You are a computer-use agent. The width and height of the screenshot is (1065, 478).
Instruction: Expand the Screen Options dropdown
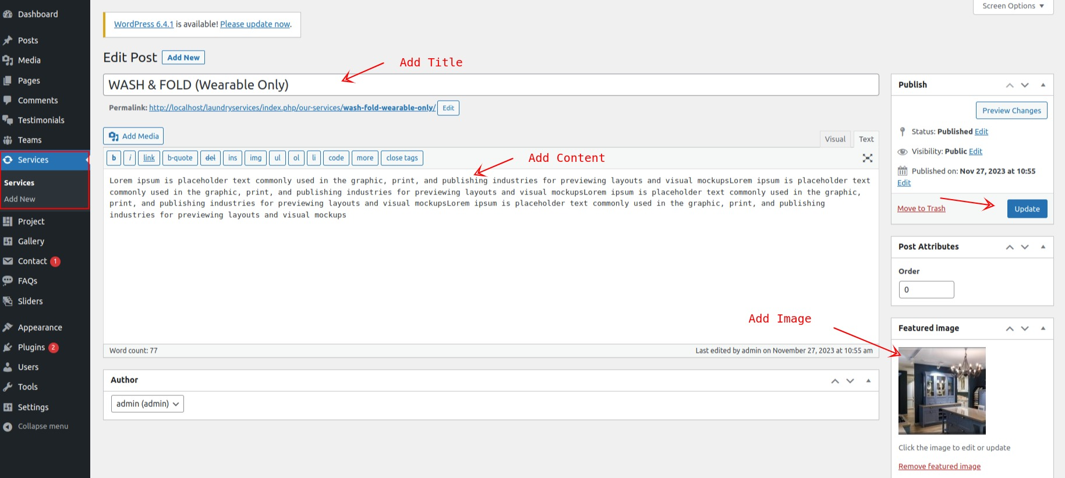(x=1013, y=6)
